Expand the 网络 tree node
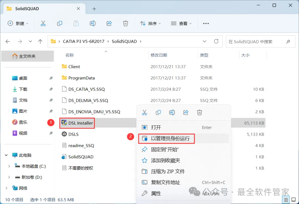 click(x=6, y=188)
